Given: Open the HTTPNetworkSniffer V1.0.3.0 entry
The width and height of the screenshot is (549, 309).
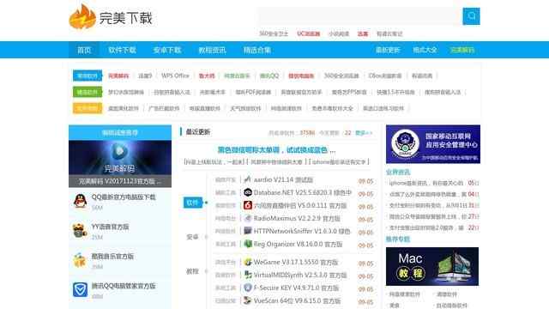Looking at the screenshot, I should pos(302,231).
